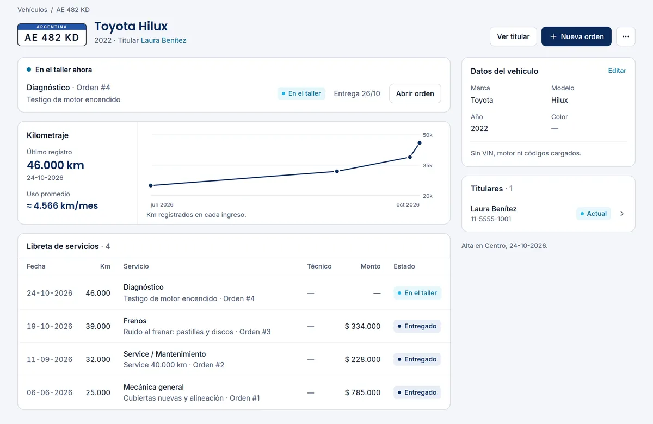Expand Laura Benítez owner row chevron
The width and height of the screenshot is (653, 424).
pyautogui.click(x=622, y=214)
